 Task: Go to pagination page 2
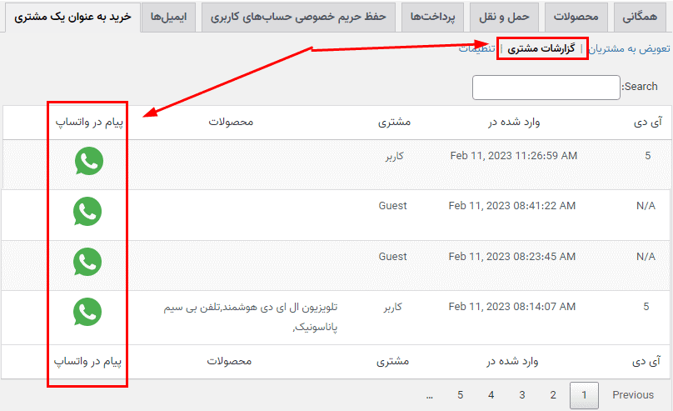click(553, 394)
